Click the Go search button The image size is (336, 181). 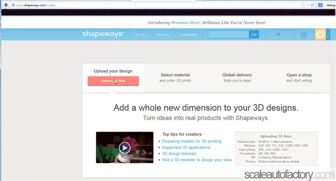pos(254,34)
